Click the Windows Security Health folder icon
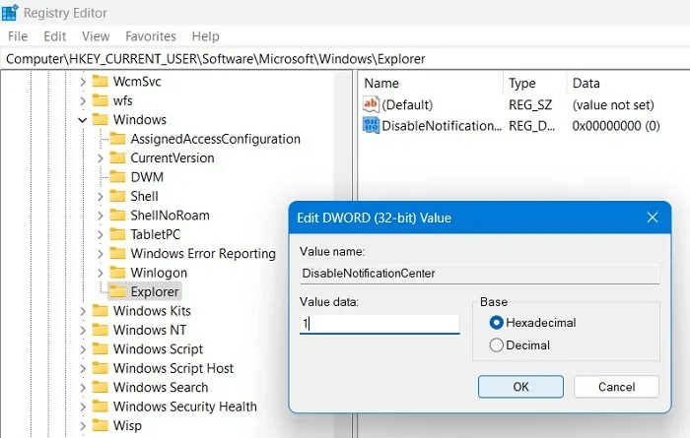Viewport: 690px width, 438px height. 100,407
